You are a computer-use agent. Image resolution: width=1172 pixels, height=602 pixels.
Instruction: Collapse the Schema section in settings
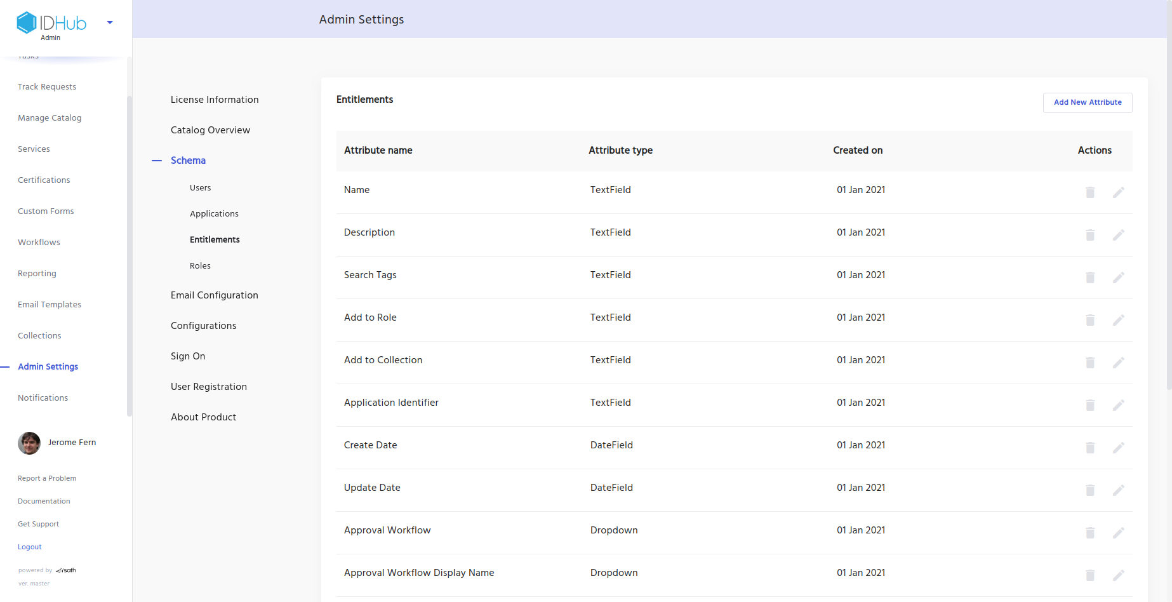point(188,161)
